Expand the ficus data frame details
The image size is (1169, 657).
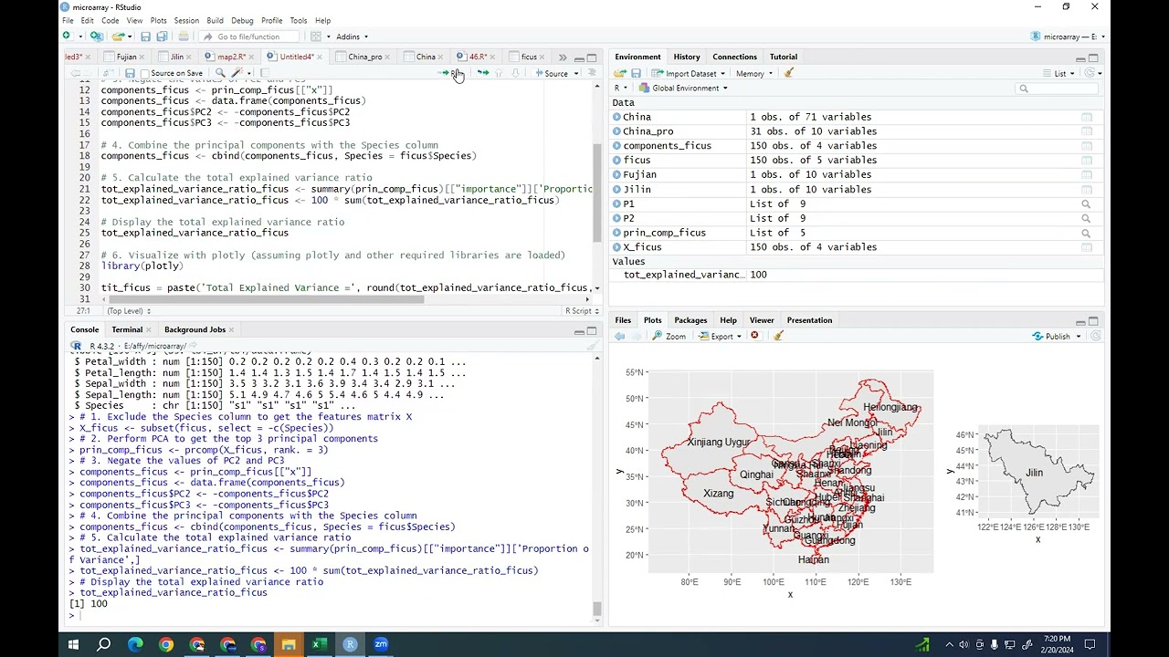point(617,161)
